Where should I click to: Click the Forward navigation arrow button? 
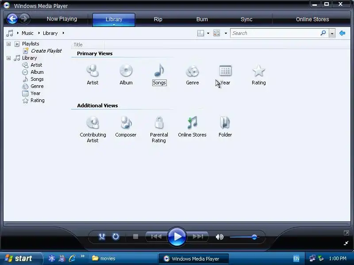pyautogui.click(x=24, y=19)
